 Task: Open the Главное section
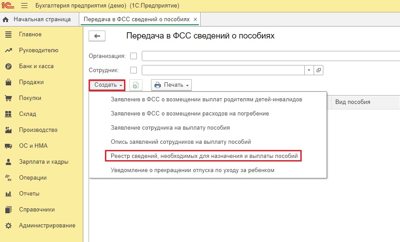coord(30,35)
